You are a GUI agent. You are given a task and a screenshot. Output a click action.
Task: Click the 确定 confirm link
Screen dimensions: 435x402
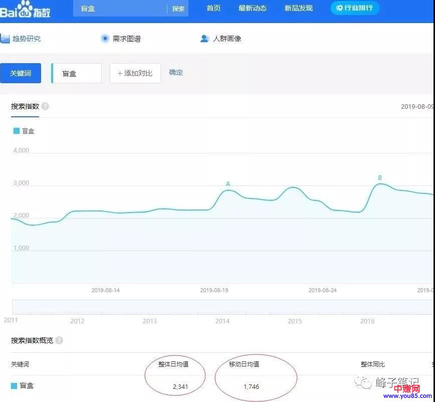[176, 73]
